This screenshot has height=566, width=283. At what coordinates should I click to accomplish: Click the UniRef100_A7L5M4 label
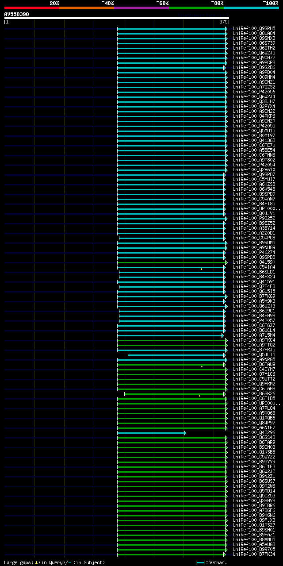pos(254,335)
